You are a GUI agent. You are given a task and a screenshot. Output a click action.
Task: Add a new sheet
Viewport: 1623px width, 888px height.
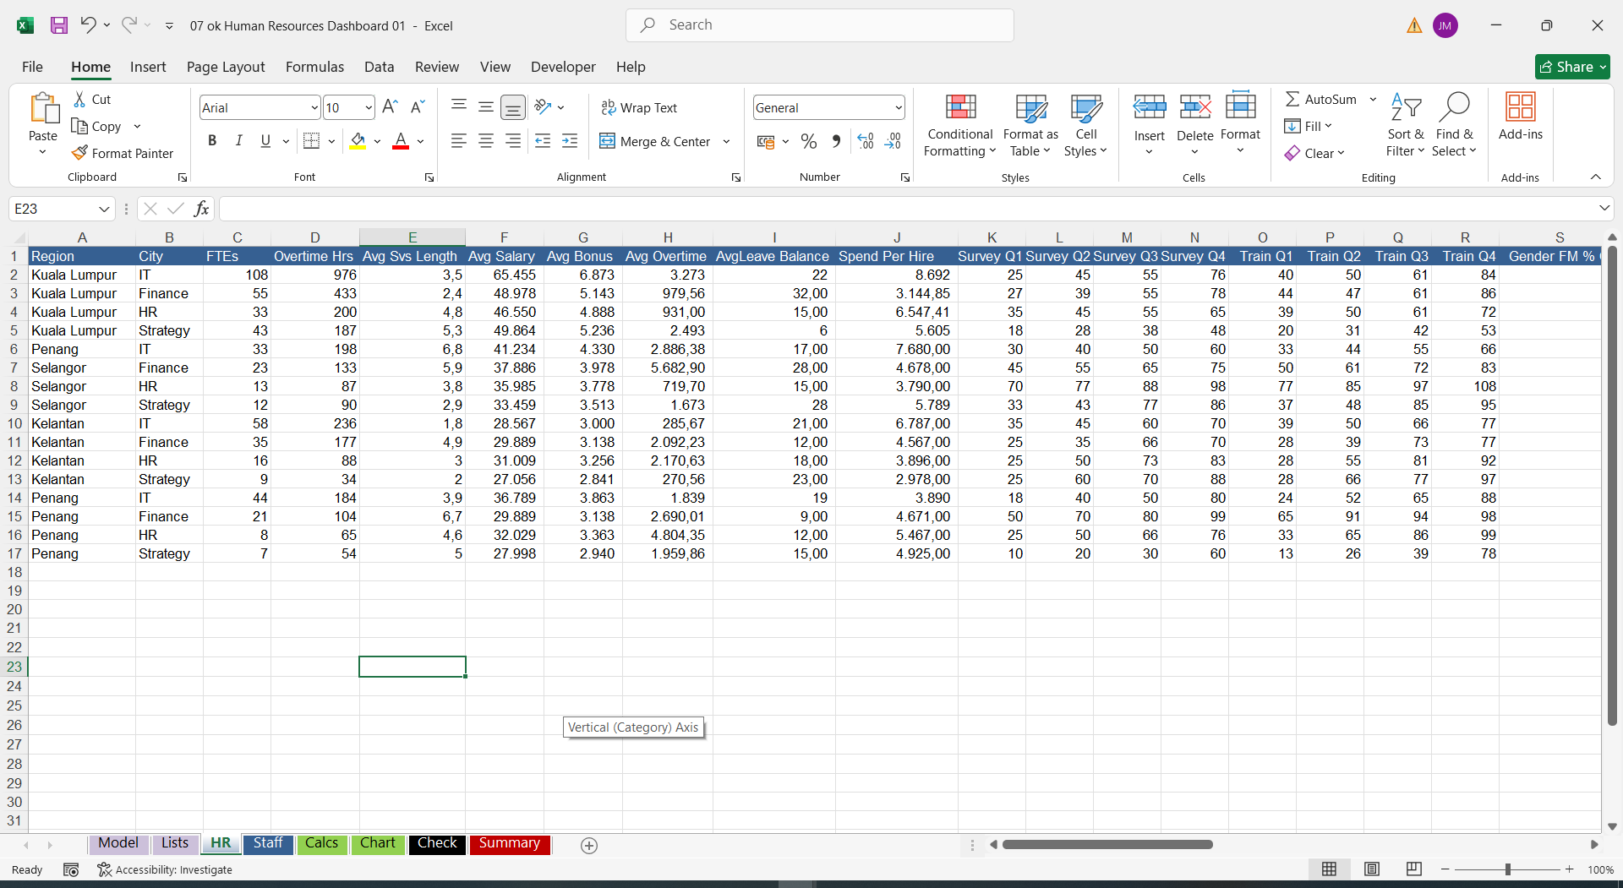point(589,846)
